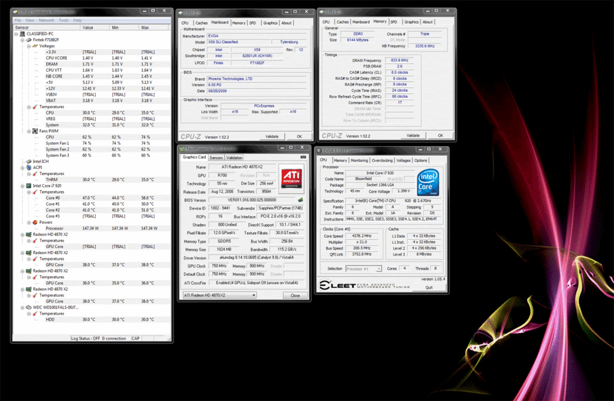Click the Fans PWM fan icon
The height and width of the screenshot is (401, 614).
(x=35, y=131)
